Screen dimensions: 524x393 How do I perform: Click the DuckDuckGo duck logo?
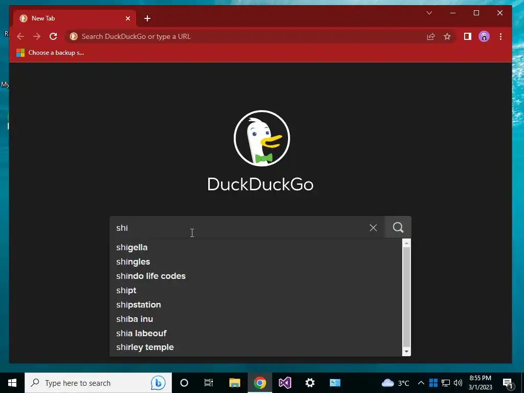[261, 138]
